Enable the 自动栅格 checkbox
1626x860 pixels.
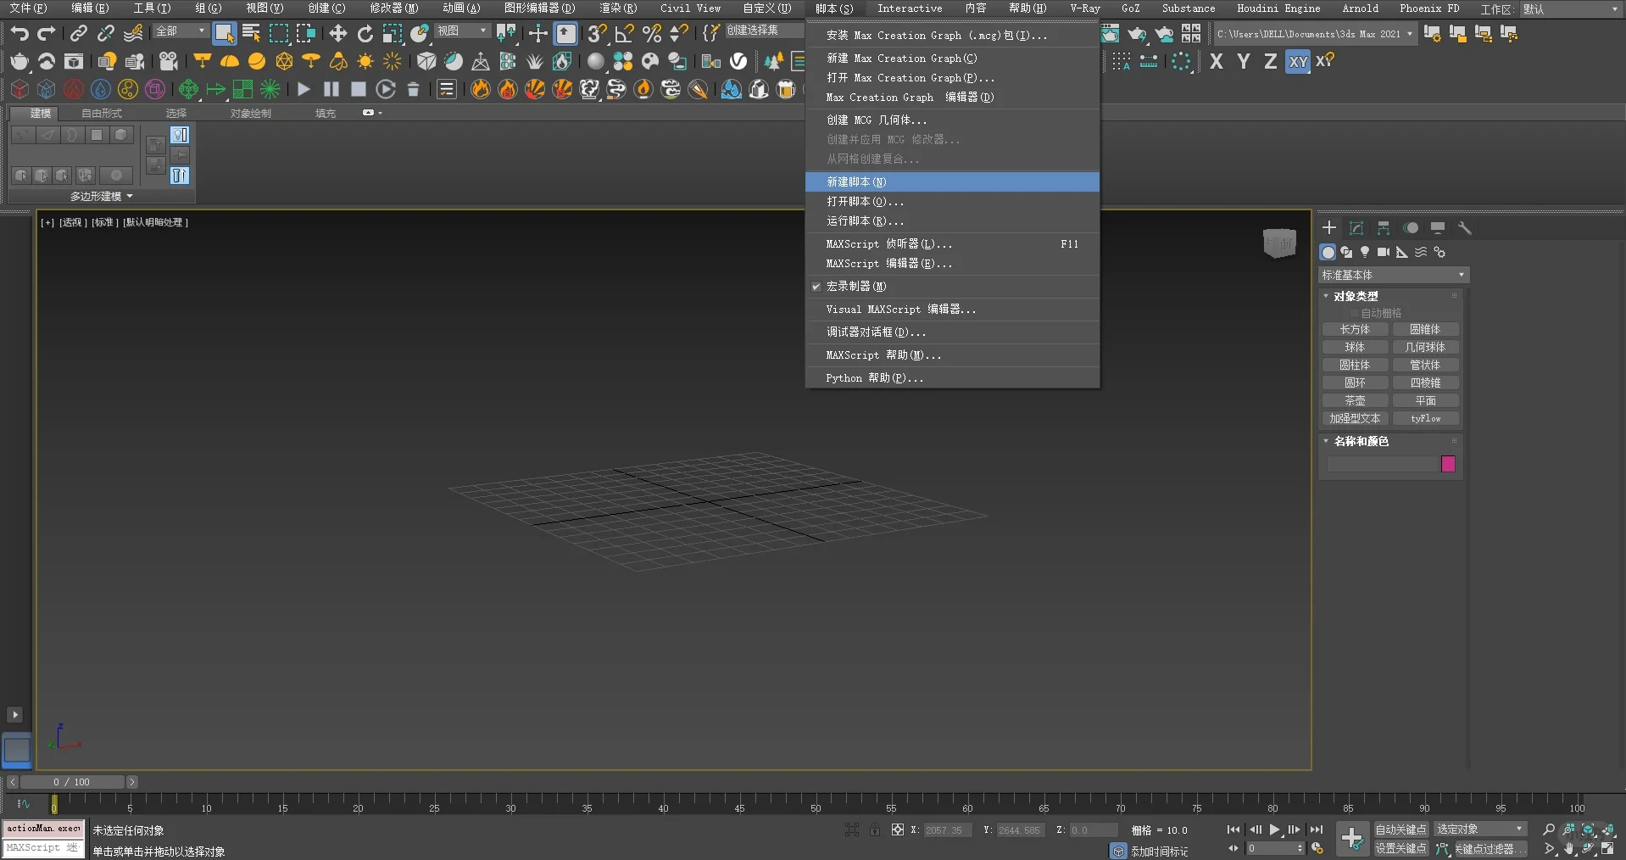(x=1355, y=313)
